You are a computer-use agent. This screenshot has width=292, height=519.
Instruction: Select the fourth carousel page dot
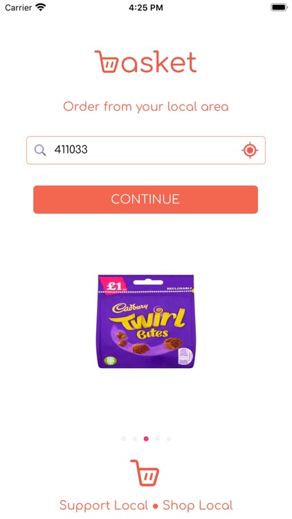coord(157,439)
